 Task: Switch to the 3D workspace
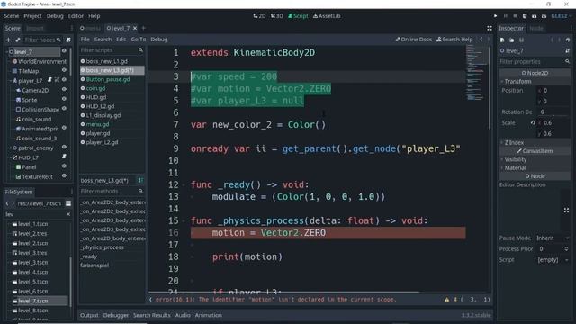(x=277, y=16)
